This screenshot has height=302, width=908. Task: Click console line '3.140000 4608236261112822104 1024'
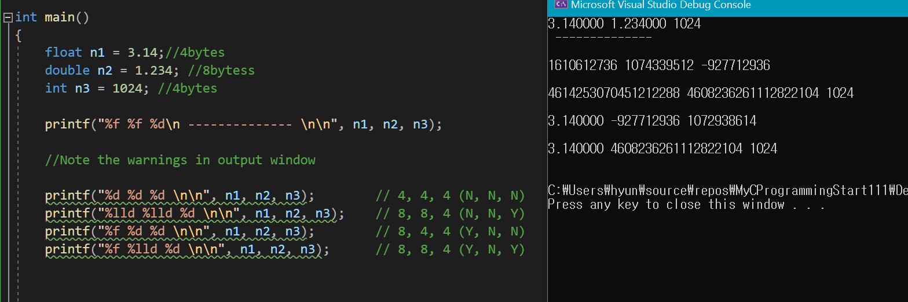[x=662, y=149]
